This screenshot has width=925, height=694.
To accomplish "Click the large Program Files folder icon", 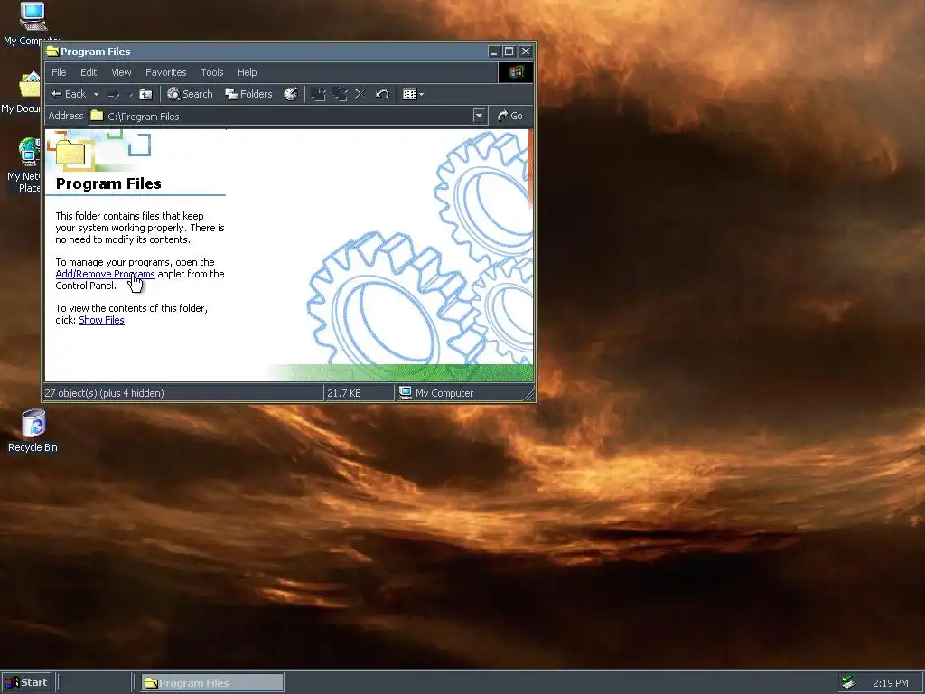I will pyautogui.click(x=70, y=152).
